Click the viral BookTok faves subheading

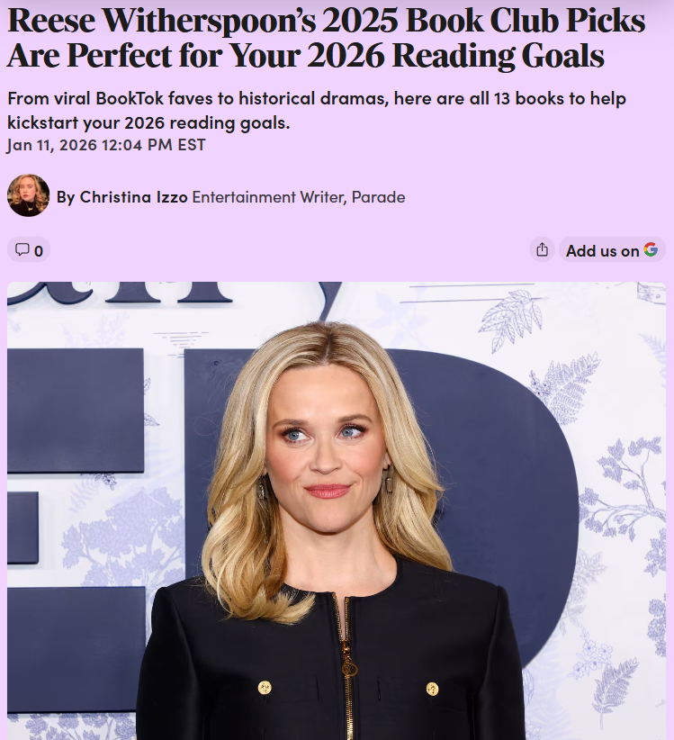point(317,111)
